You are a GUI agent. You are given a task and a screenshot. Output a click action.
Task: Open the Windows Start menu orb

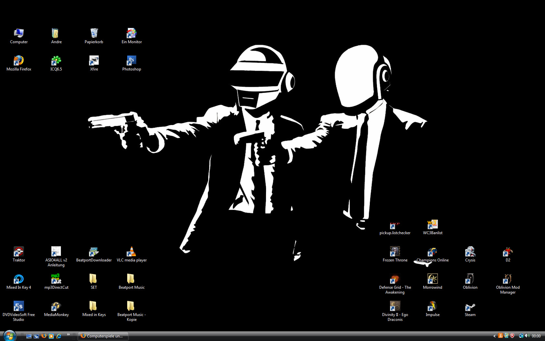(x=9, y=336)
